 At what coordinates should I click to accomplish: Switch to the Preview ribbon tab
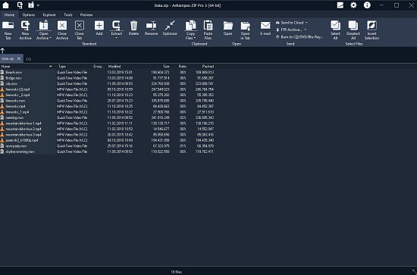pos(86,14)
